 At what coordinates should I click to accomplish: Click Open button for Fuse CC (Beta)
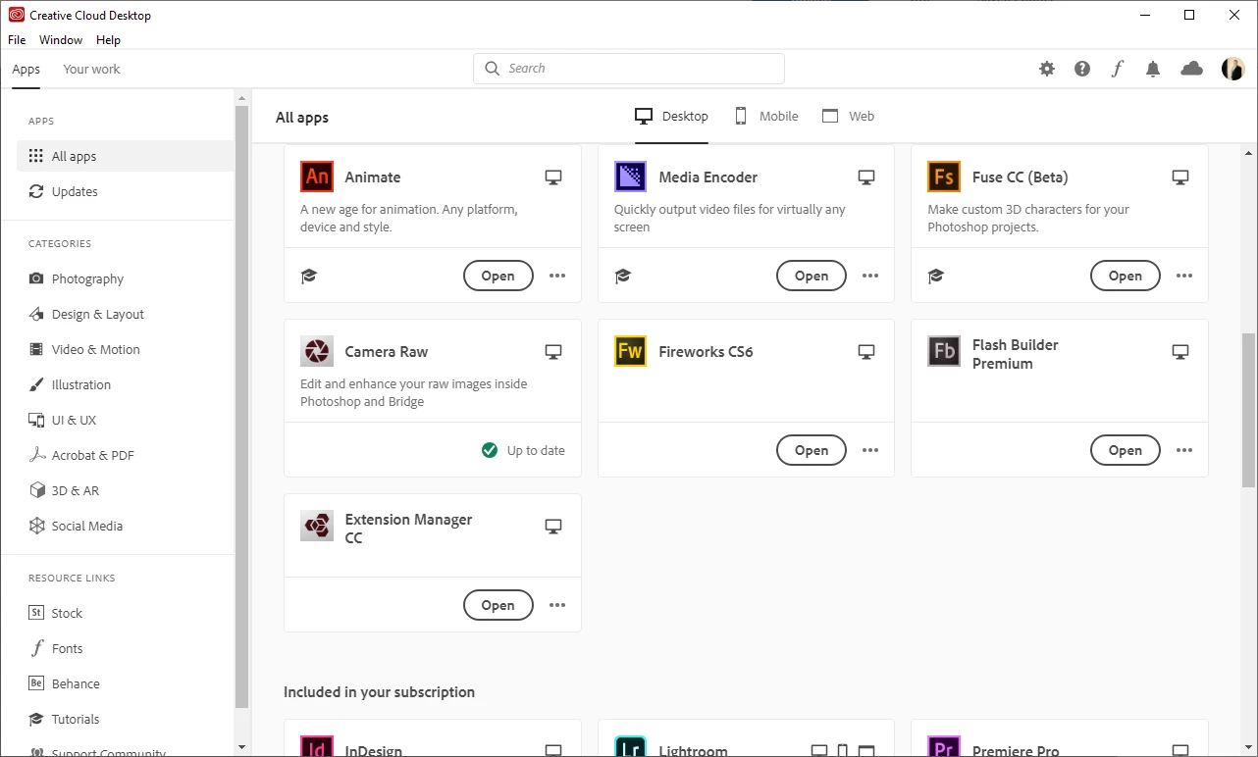pos(1126,276)
